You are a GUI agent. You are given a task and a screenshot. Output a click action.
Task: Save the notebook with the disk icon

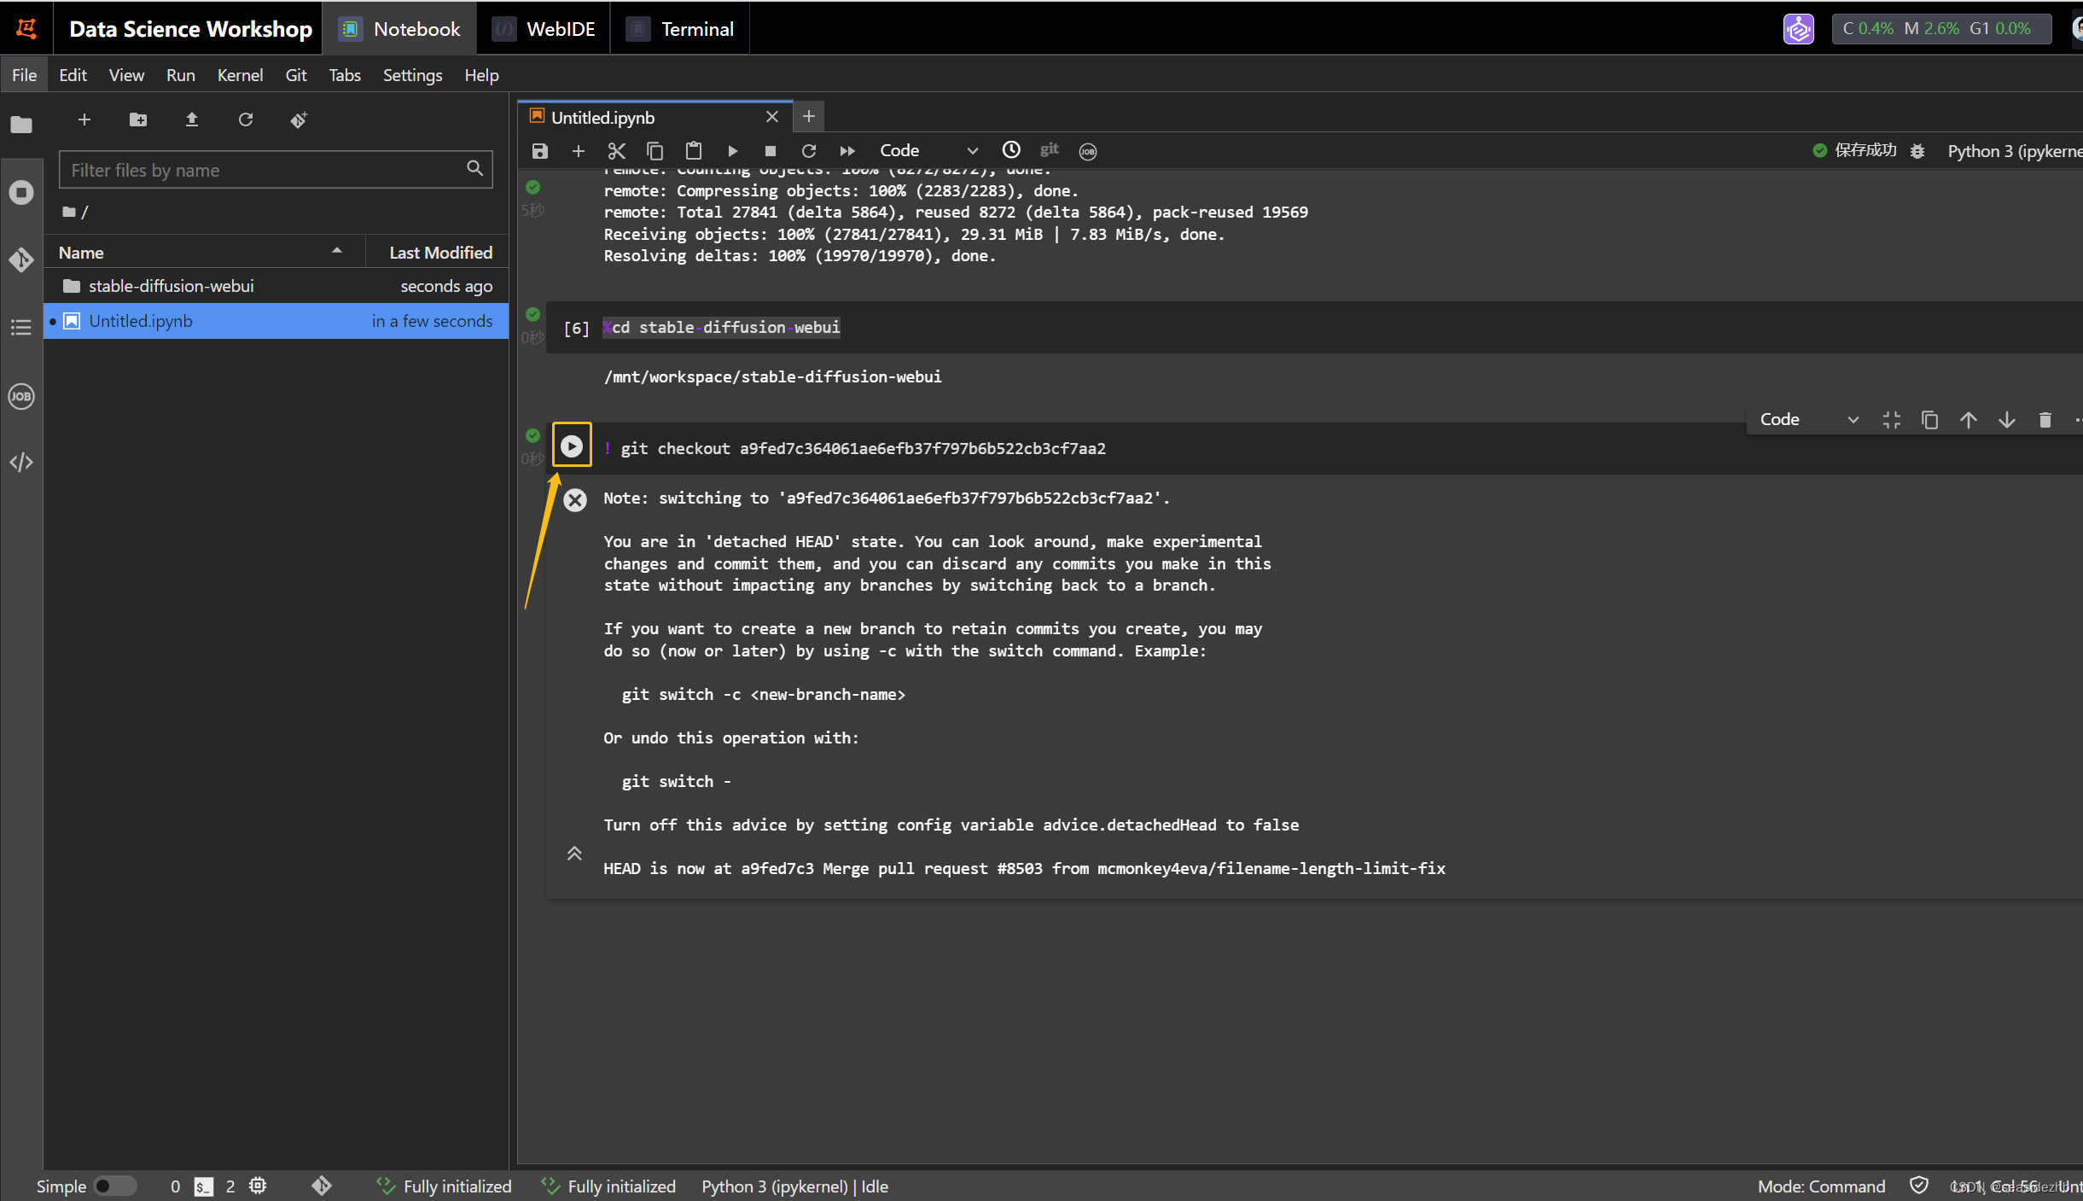[539, 151]
